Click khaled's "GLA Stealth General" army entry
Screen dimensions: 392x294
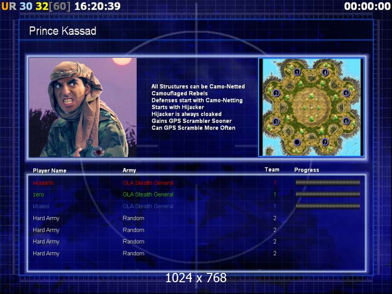click(x=148, y=206)
